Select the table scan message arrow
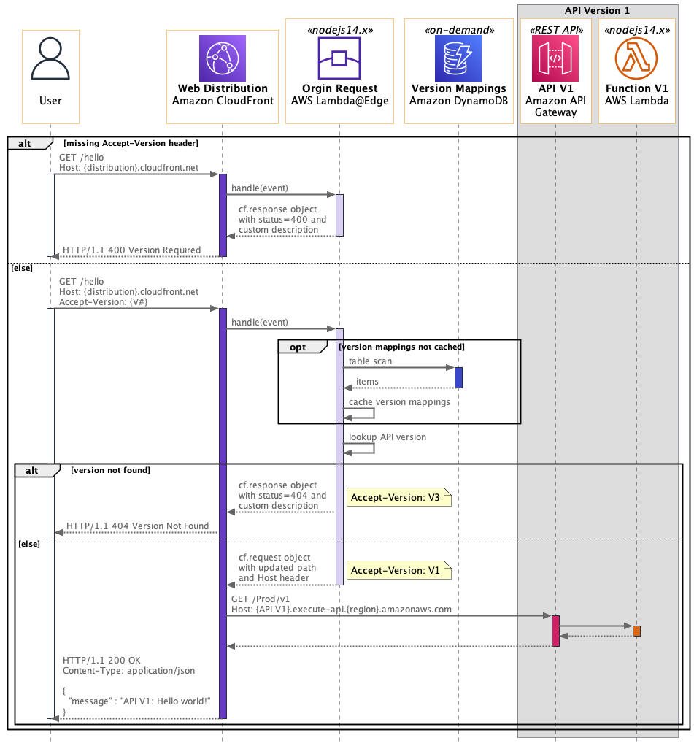This screenshot has height=746, width=694. 398,366
